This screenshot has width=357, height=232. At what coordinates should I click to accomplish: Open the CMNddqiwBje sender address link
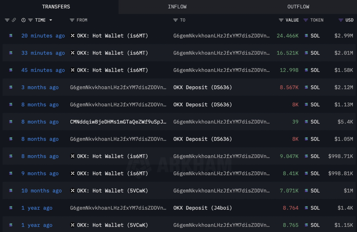click(x=118, y=122)
